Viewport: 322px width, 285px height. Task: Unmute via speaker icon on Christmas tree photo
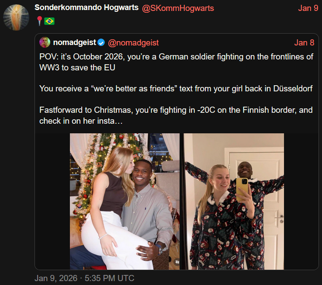[x=177, y=262]
